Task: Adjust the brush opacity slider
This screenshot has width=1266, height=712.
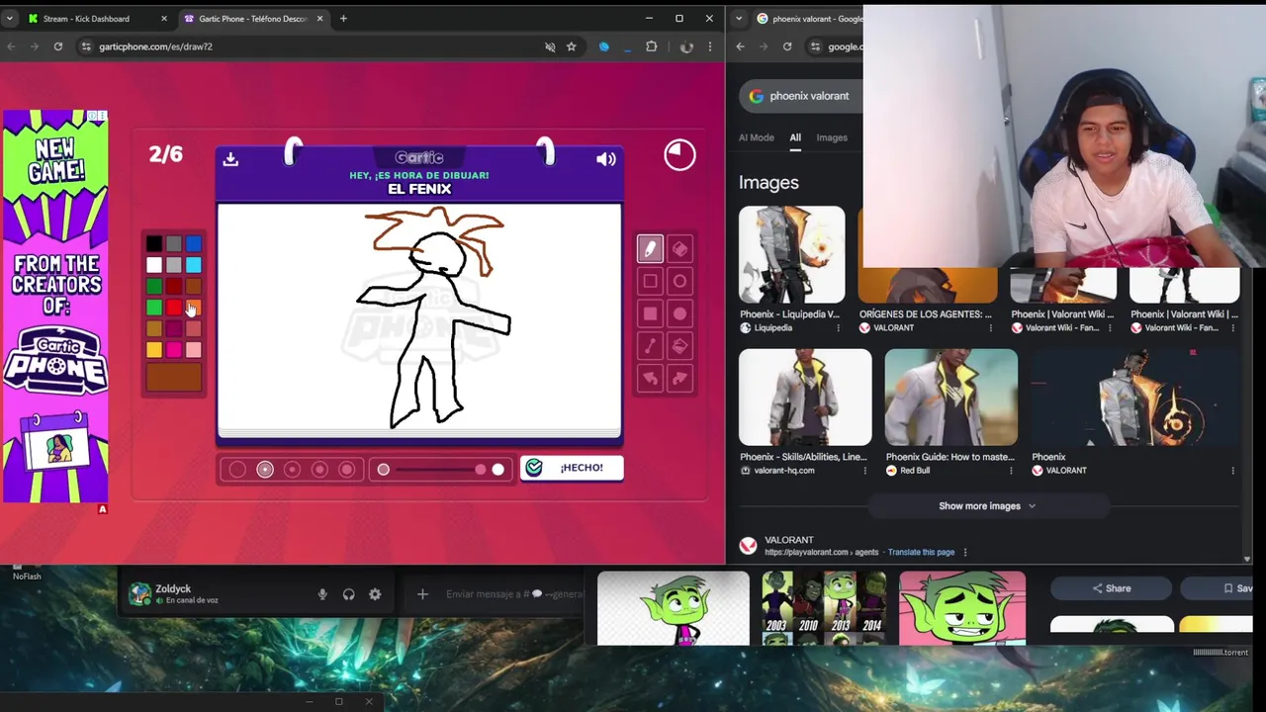Action: tap(440, 470)
